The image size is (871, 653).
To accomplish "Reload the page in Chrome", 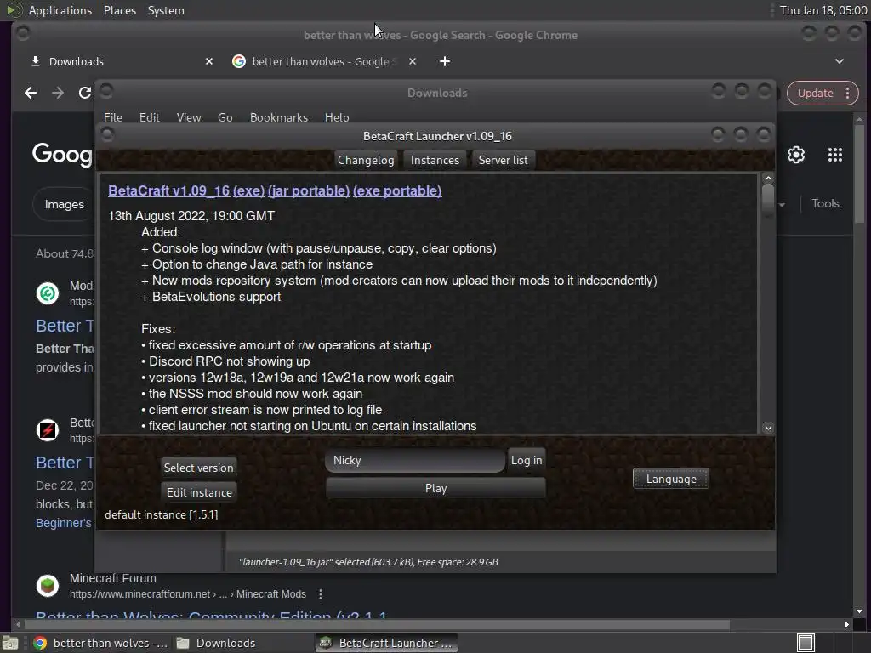I will coord(84,93).
